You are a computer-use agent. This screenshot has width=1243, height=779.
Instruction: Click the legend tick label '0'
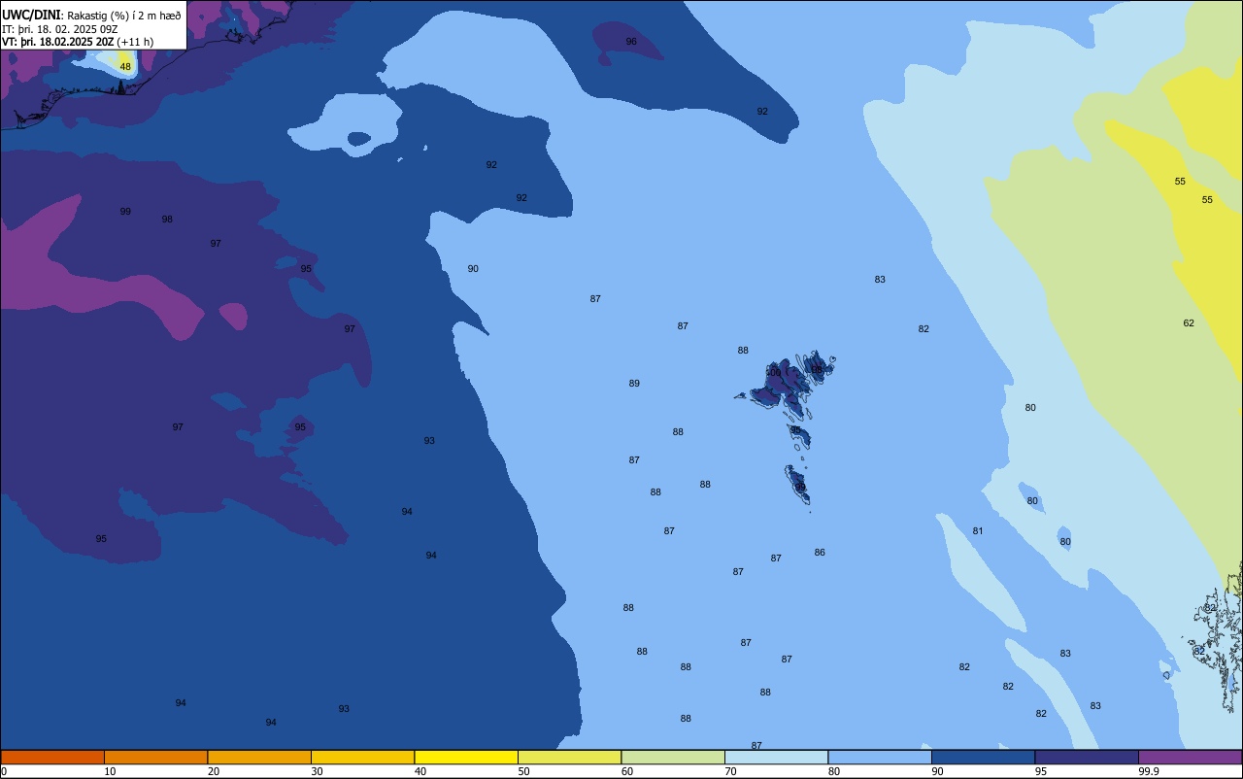coord(4,771)
